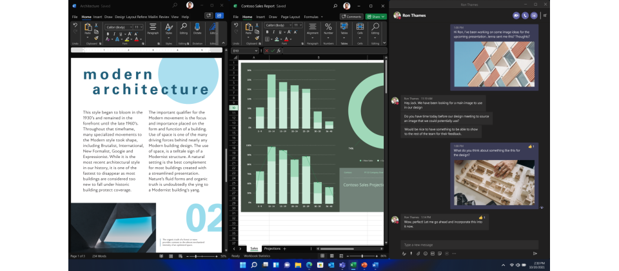Expand the Name Box D10 dropdown
This screenshot has width=619, height=271.
click(x=256, y=50)
